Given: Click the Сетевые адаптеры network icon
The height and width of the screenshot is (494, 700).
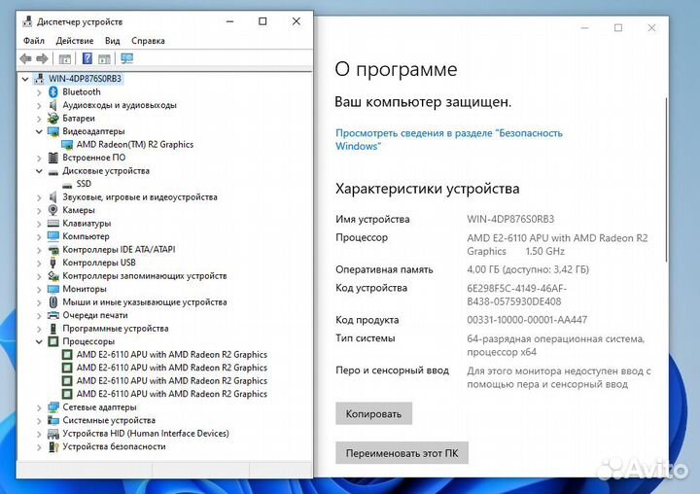Looking at the screenshot, I should tap(53, 407).
